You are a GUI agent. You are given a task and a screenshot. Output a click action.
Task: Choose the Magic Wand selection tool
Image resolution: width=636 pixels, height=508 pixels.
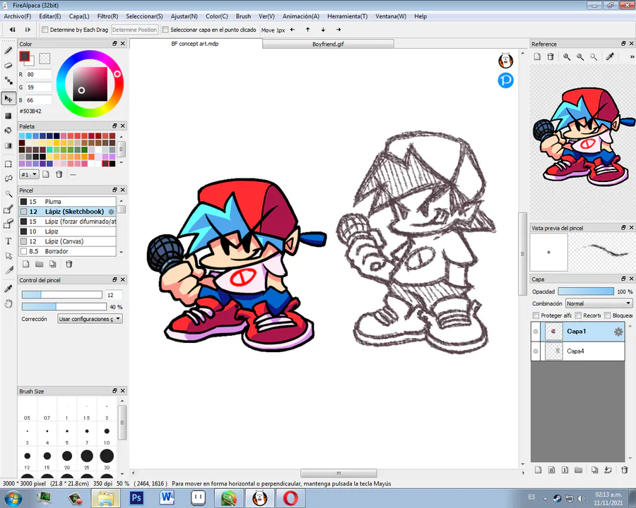pos(8,193)
